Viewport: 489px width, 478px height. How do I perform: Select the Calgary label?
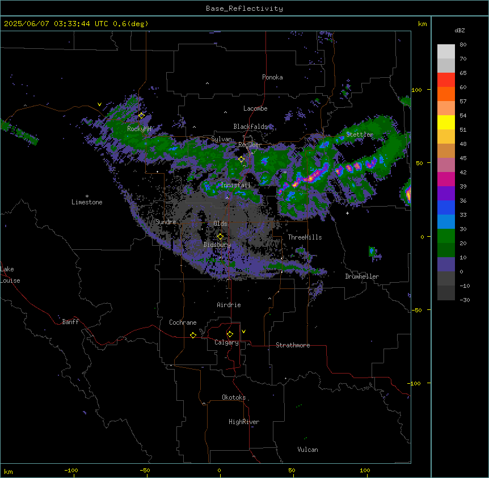(x=226, y=342)
